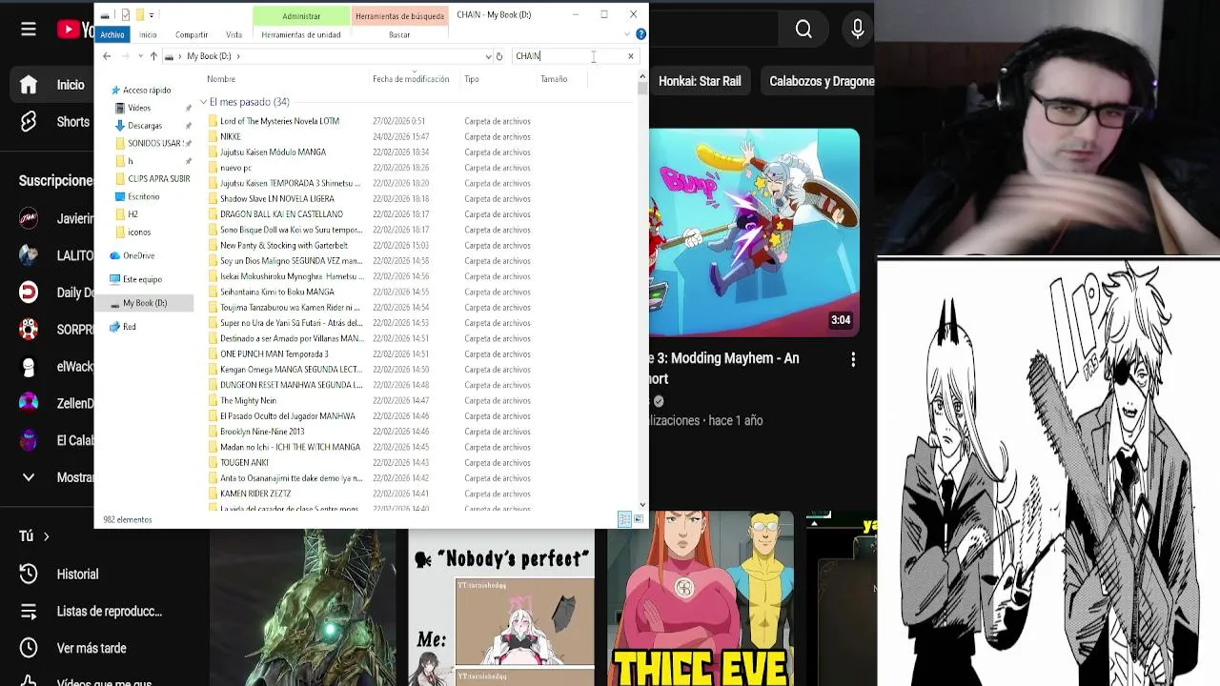Viewport: 1220px width, 686px height.
Task: Open Archivo menu tab
Action: pyautogui.click(x=112, y=34)
